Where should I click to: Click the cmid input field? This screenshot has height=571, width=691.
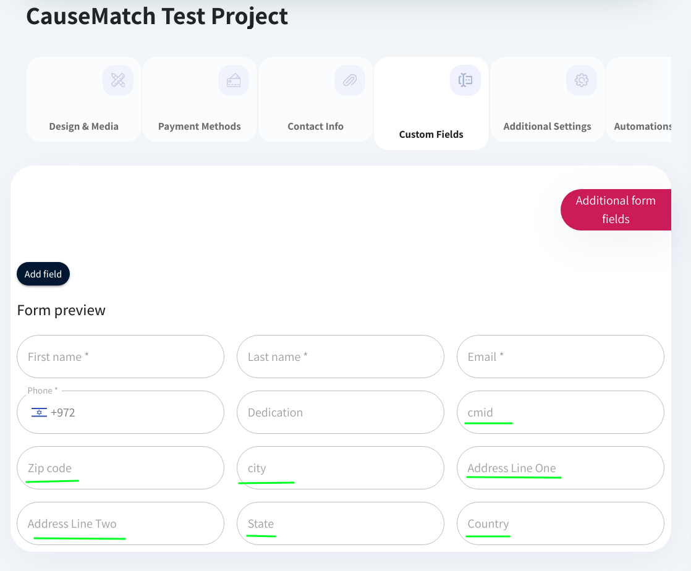click(561, 412)
